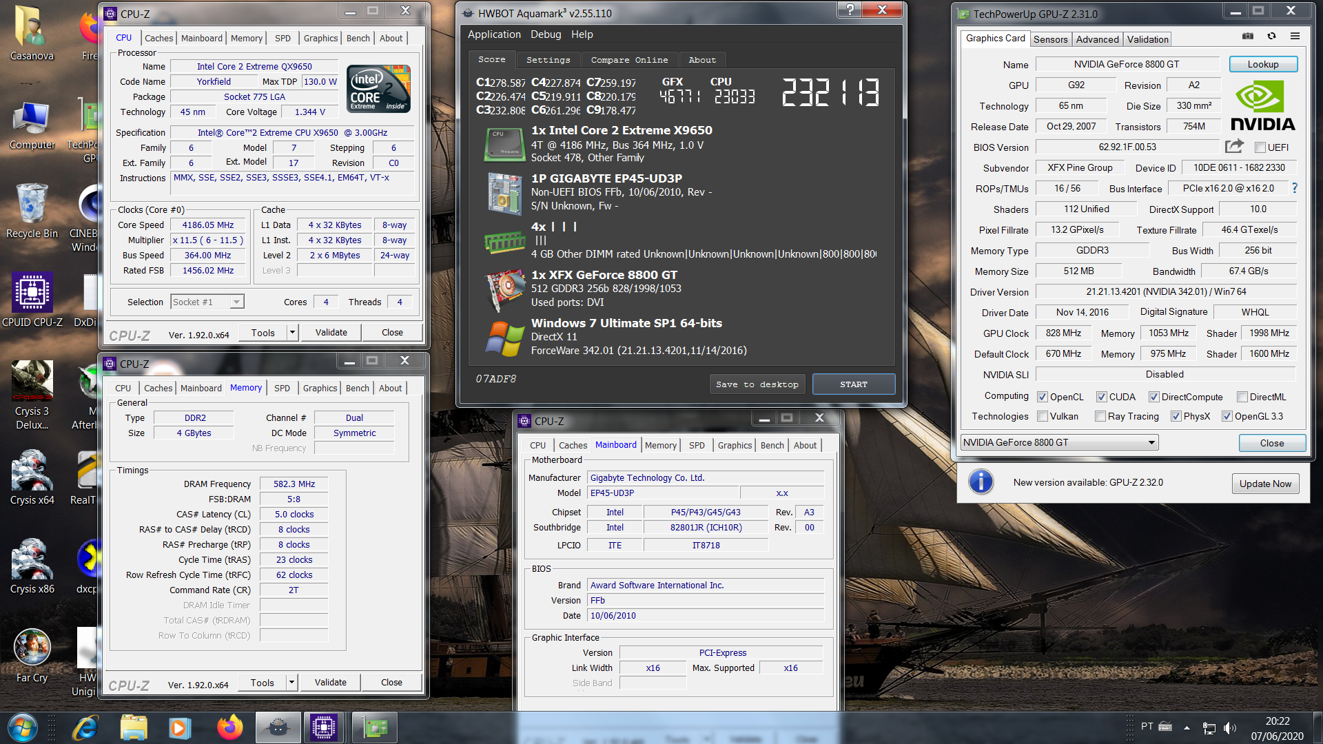The height and width of the screenshot is (744, 1323).
Task: Toggle the CUDA checkbox
Action: point(1102,397)
